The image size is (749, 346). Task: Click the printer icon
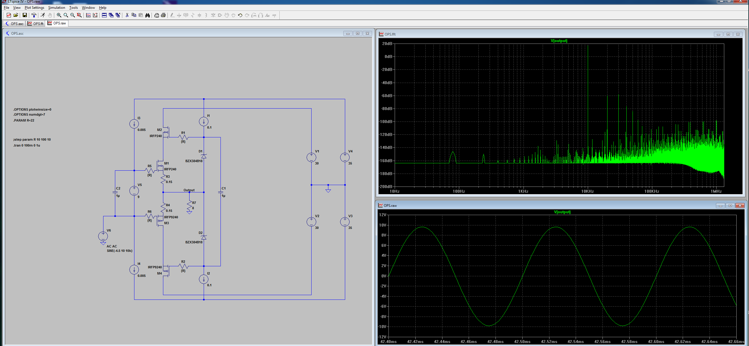[x=163, y=15]
